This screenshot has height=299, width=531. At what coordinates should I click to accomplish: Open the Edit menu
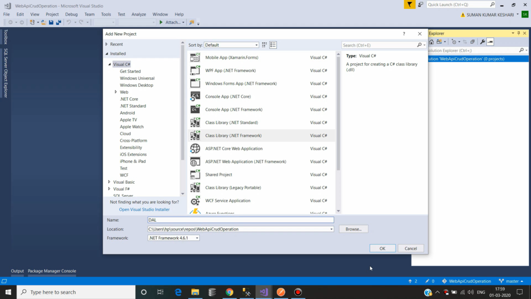click(x=20, y=14)
